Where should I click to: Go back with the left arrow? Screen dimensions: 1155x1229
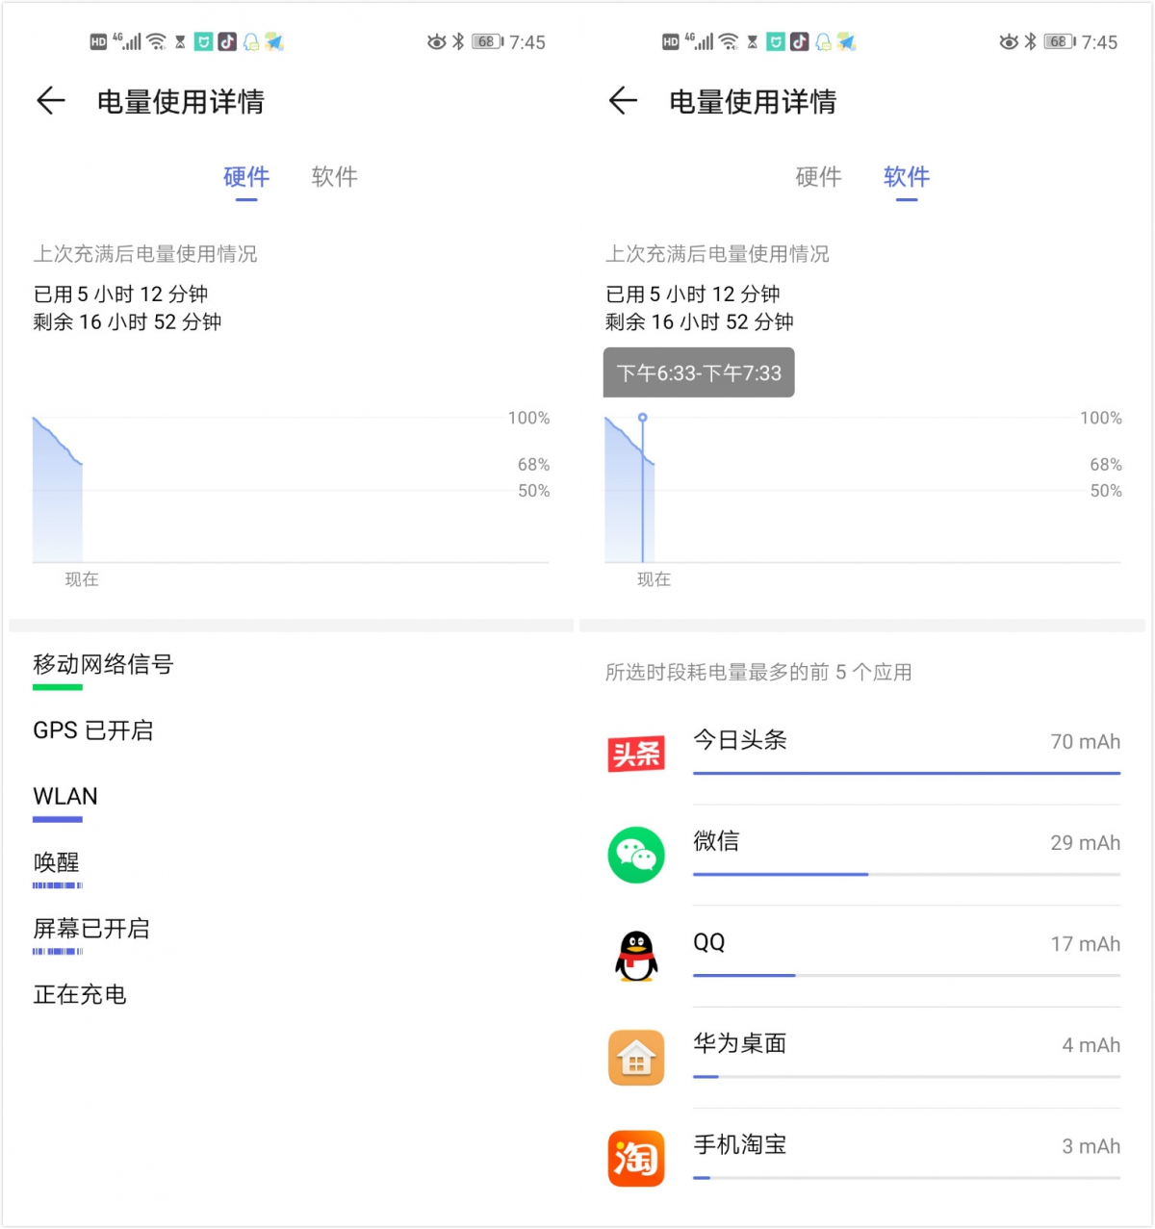tap(50, 101)
